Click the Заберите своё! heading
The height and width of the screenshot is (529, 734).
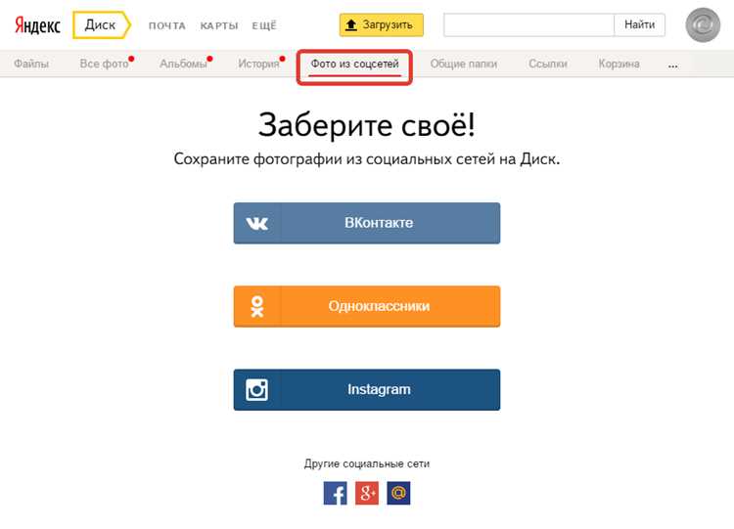click(x=367, y=125)
